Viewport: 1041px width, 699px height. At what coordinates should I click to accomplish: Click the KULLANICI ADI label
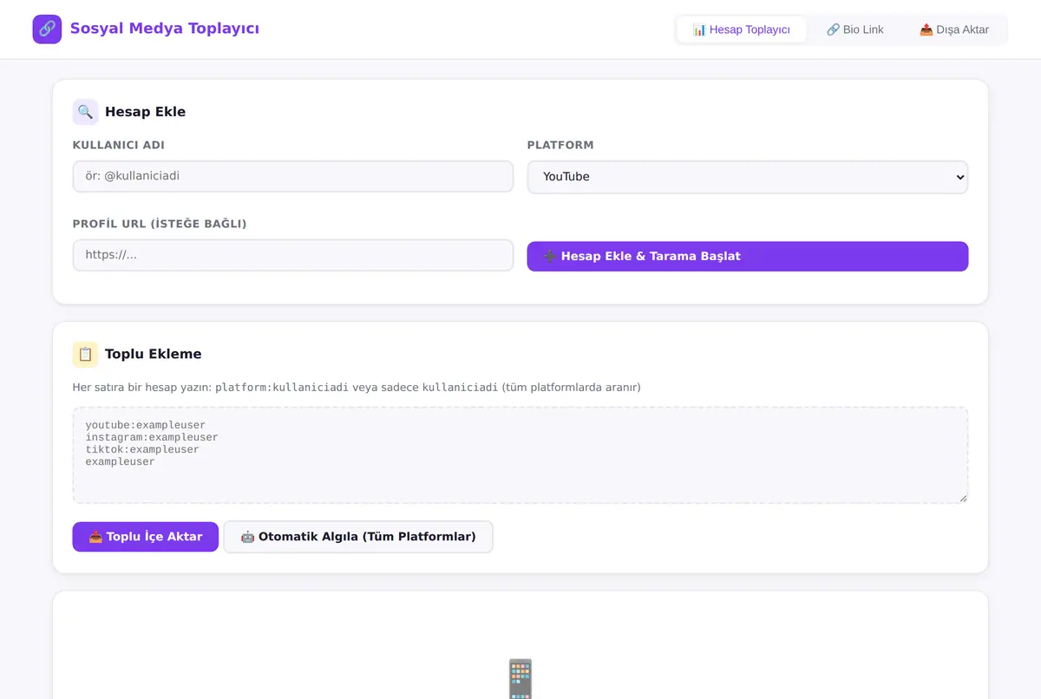119,145
